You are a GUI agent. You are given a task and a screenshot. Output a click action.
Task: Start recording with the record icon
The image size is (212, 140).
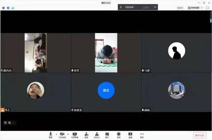[119, 135]
